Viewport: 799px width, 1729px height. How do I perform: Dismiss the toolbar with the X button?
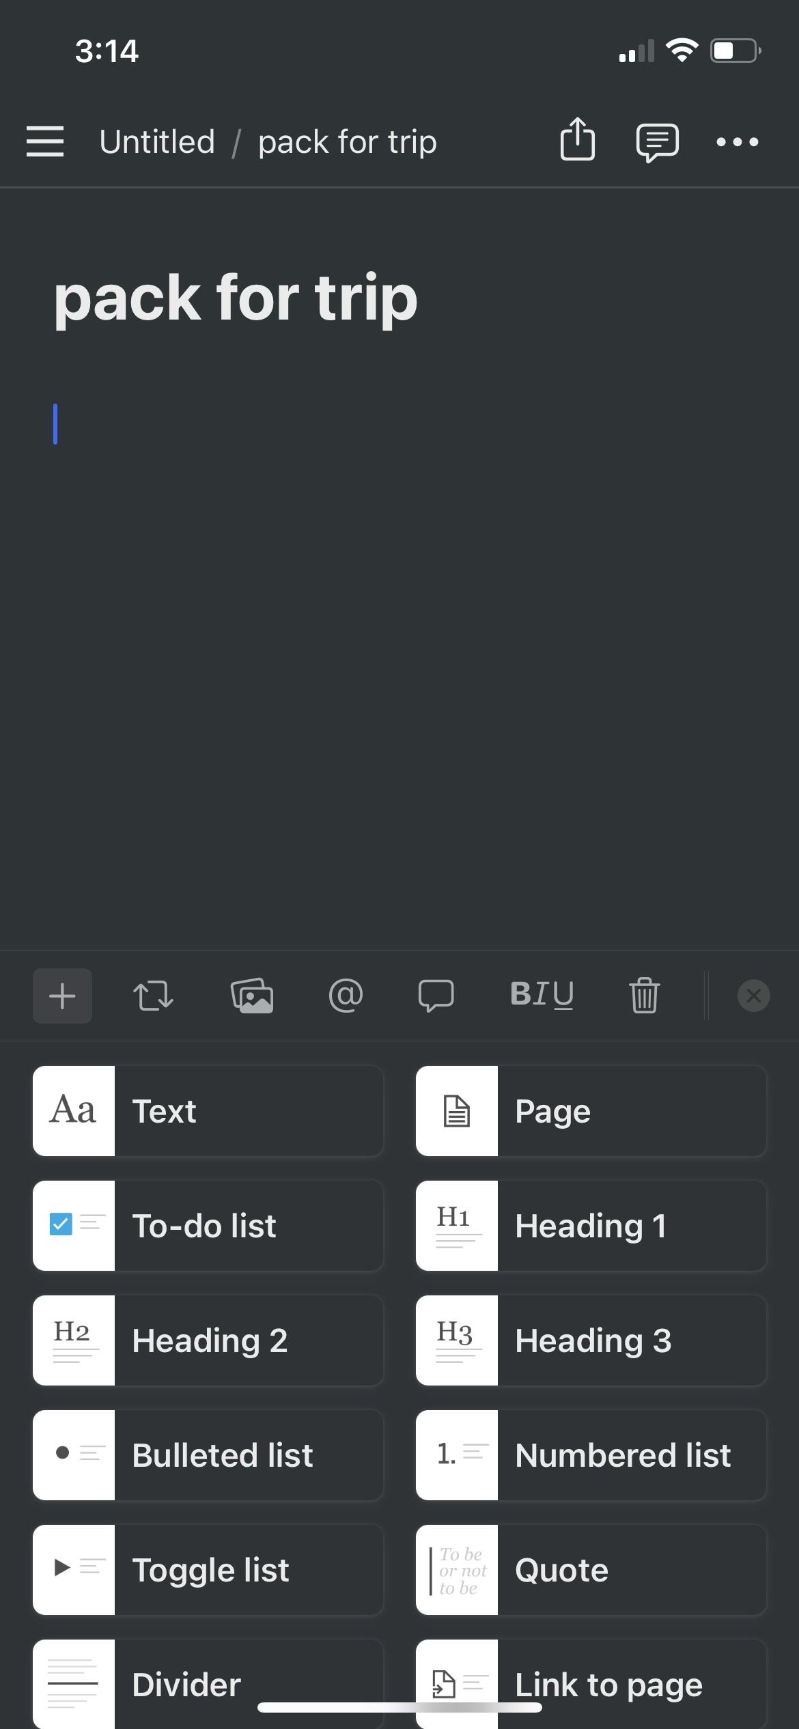pos(753,995)
